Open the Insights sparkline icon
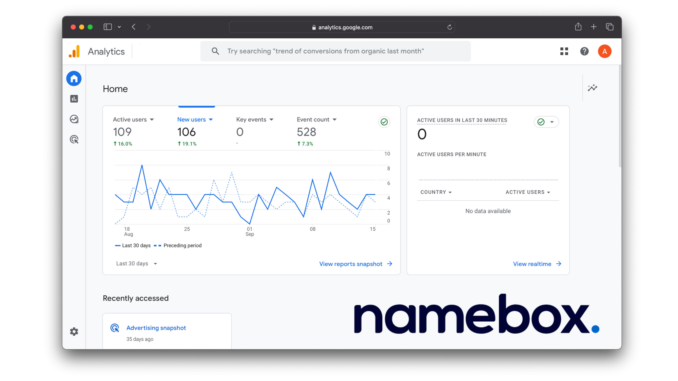Image resolution: width=678 pixels, height=381 pixels. pyautogui.click(x=592, y=88)
